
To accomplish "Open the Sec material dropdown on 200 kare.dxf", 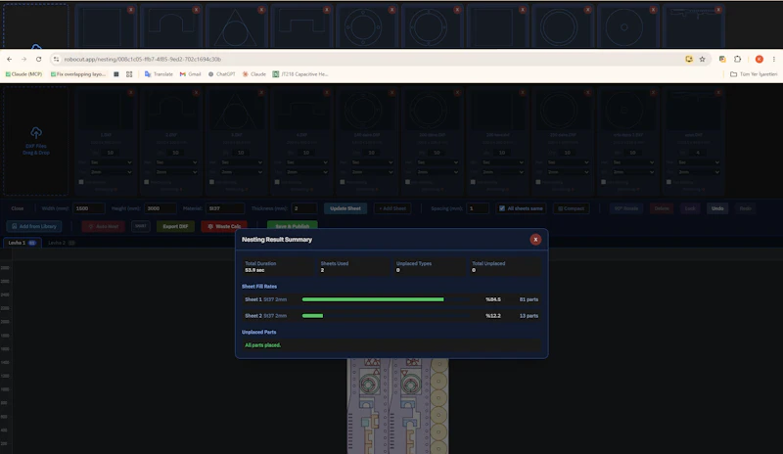I will point(503,162).
